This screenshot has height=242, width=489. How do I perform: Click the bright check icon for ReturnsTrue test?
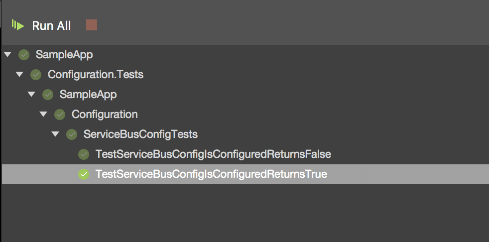click(84, 174)
